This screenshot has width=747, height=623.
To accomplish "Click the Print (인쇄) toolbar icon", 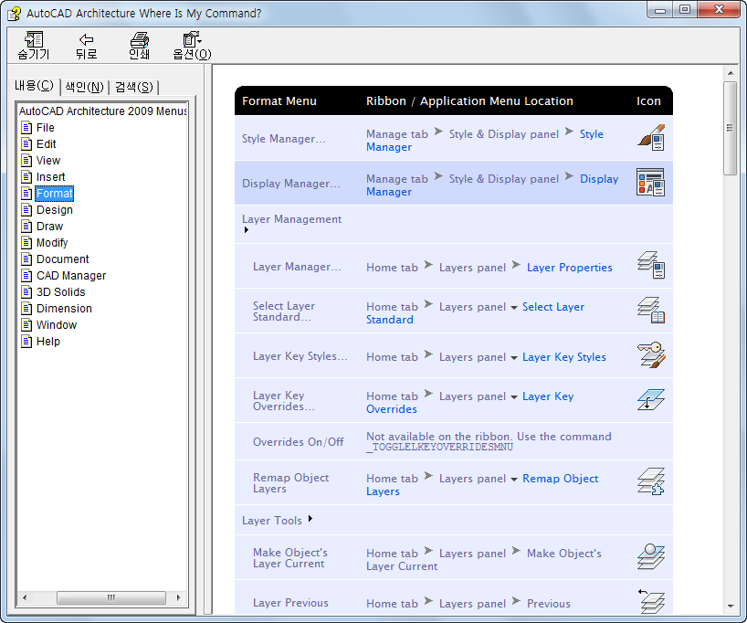I will coord(139,46).
